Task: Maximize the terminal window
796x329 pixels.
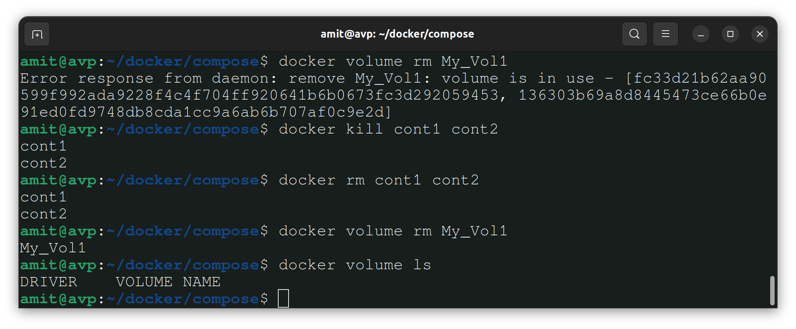Action: (730, 34)
